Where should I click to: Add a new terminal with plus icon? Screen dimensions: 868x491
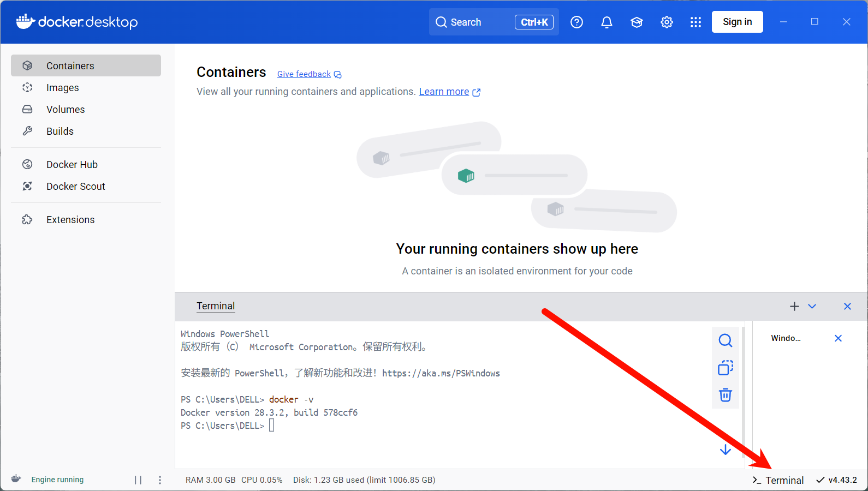794,307
